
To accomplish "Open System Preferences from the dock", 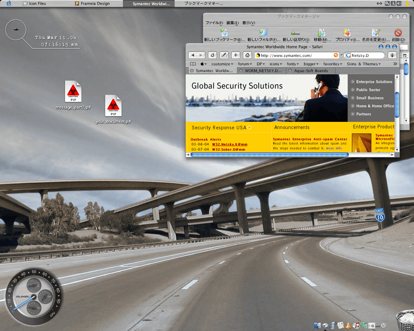I will pyautogui.click(x=372, y=325).
